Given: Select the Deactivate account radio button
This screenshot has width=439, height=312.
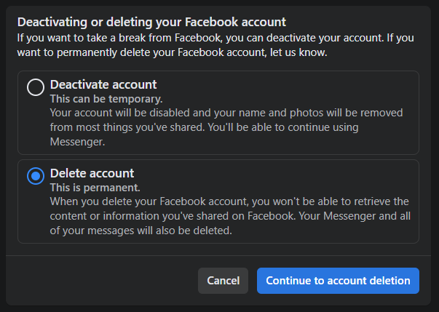Looking at the screenshot, I should (x=36, y=87).
